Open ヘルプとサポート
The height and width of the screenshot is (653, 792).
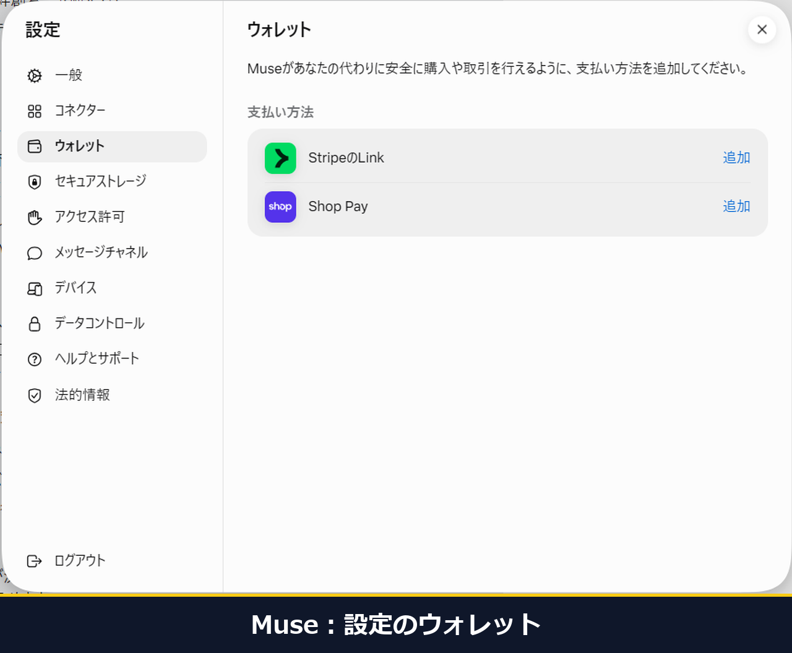coord(112,359)
